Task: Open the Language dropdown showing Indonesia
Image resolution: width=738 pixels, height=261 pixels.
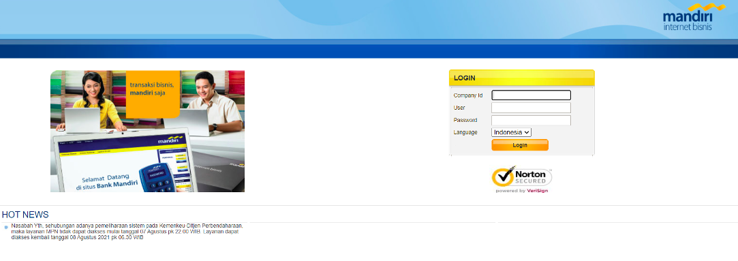Action: 511,133
